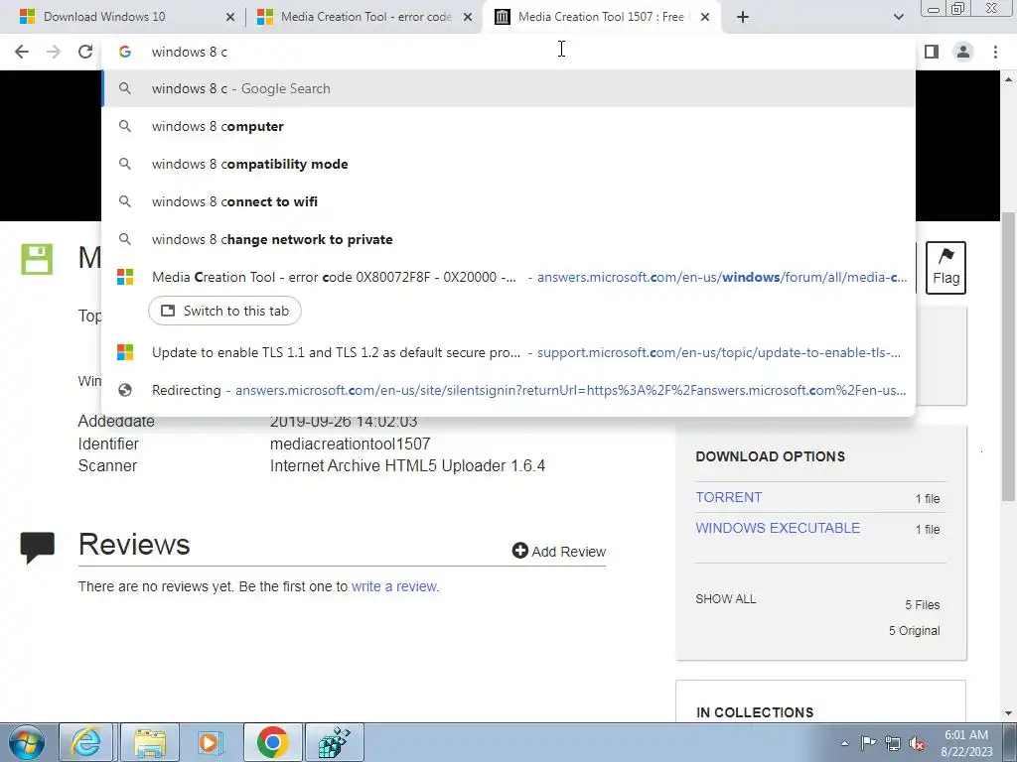This screenshot has height=762, width=1017.
Task: Choose 'windows 8 change network to private'
Action: coord(508,239)
